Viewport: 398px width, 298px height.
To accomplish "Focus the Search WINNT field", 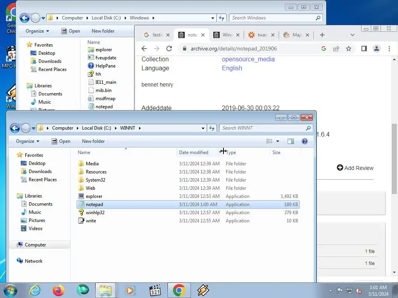I will [x=263, y=128].
